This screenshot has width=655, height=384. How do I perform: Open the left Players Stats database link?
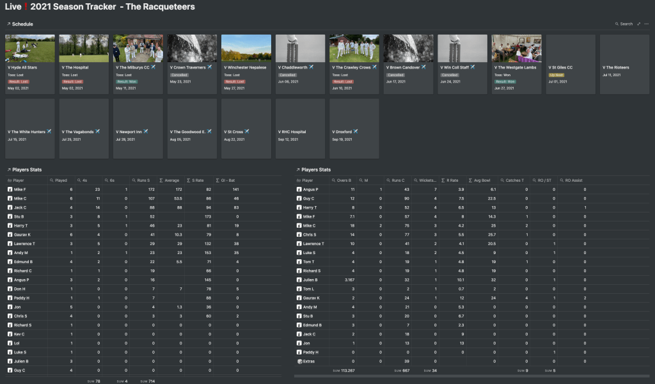[x=27, y=170]
